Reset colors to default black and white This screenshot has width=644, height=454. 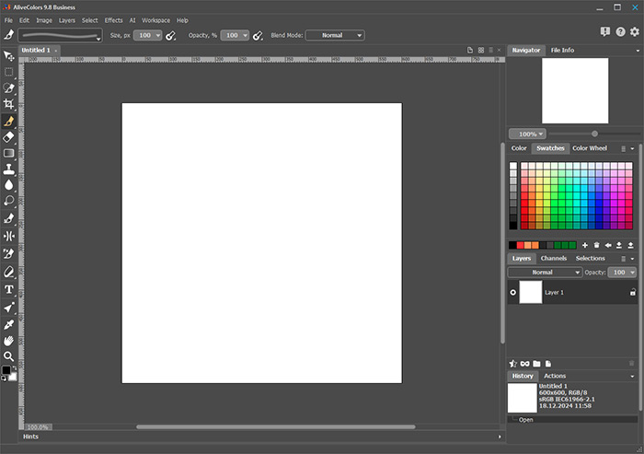point(4,378)
